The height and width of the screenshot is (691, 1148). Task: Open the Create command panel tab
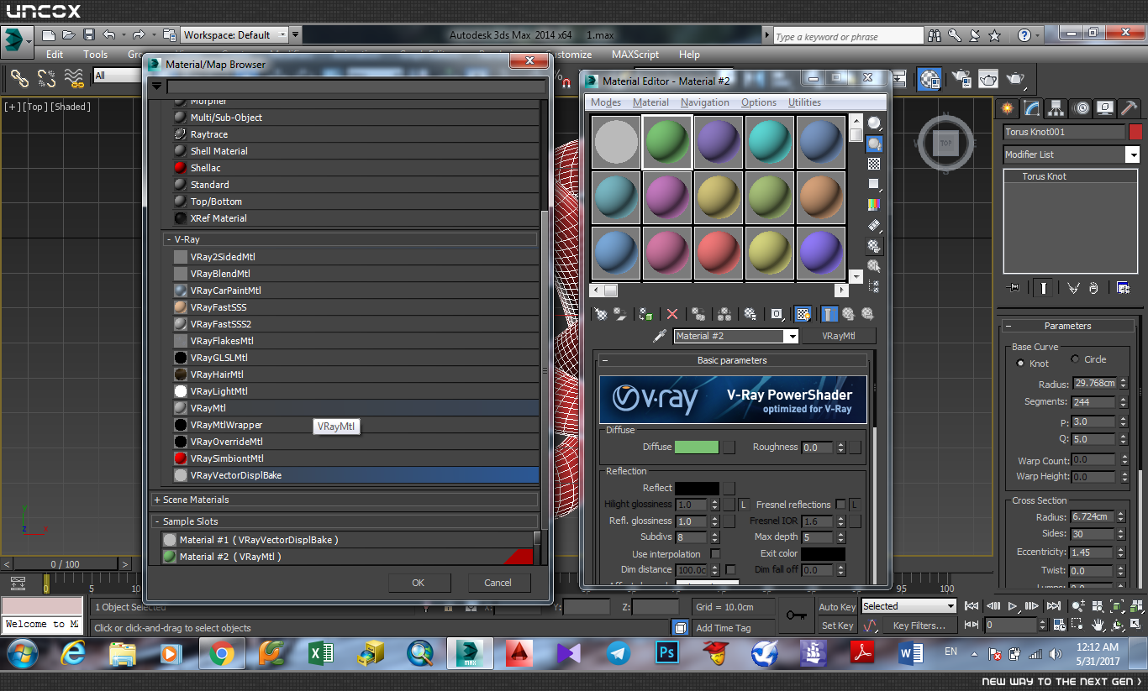click(1008, 107)
